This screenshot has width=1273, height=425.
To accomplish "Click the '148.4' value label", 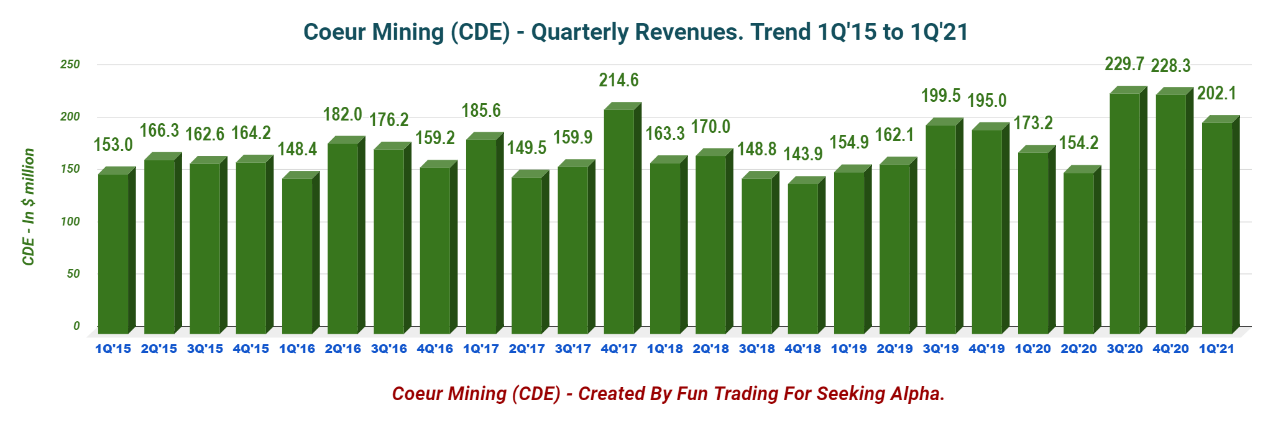I will pyautogui.click(x=297, y=149).
